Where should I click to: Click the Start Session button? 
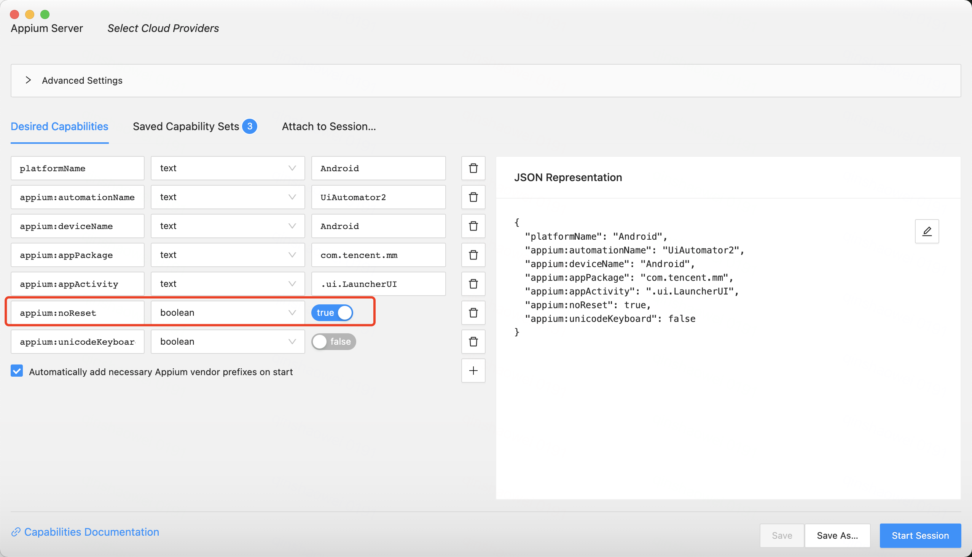pos(920,536)
